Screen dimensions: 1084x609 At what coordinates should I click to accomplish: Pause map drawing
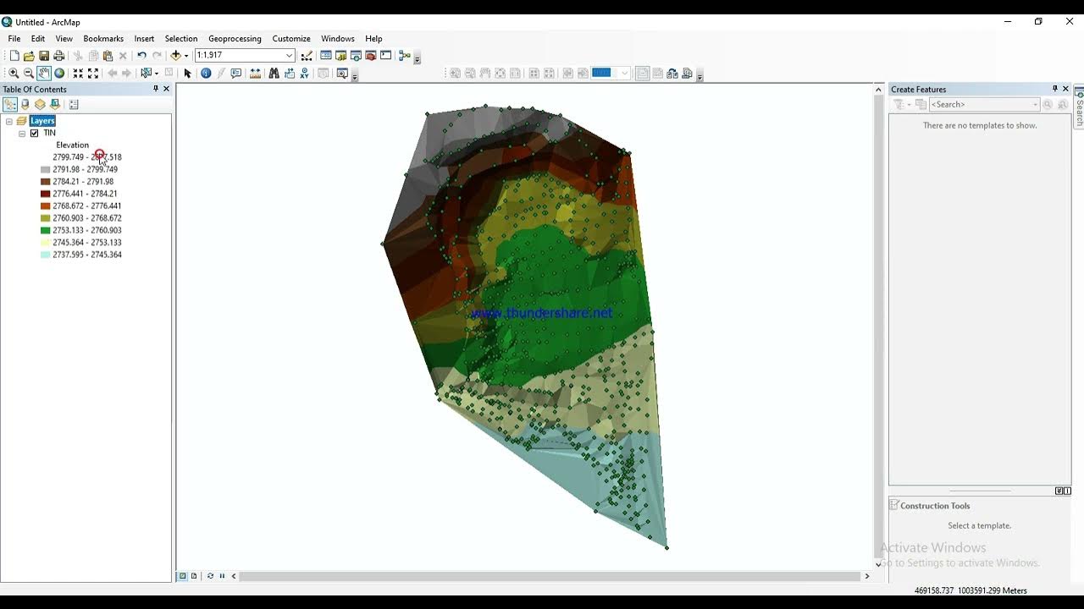click(x=222, y=576)
